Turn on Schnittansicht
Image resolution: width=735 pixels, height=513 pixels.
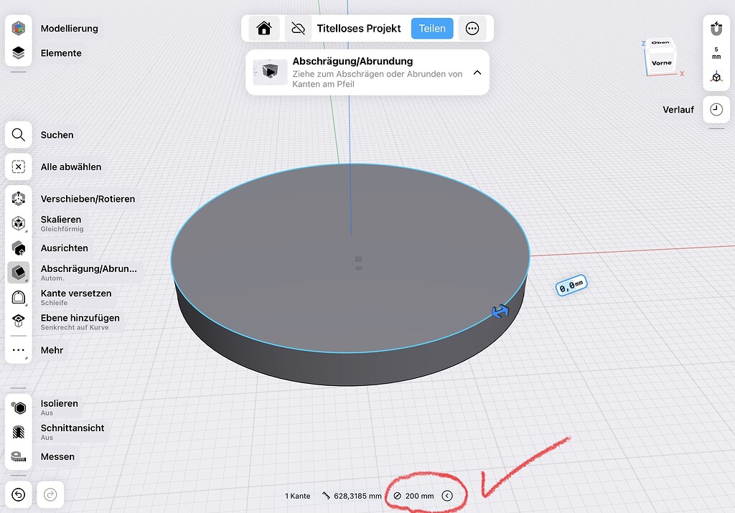[18, 431]
